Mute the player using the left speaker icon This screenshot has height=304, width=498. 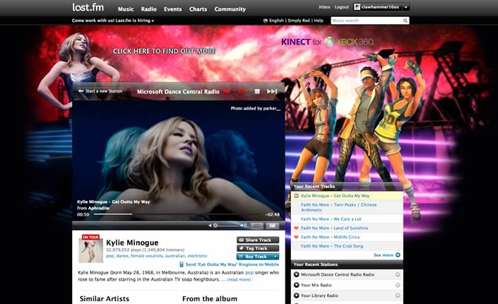click(211, 226)
